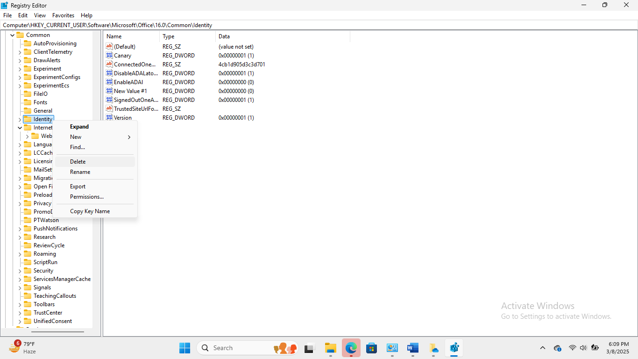Screen dimensions: 638x359
Task: Open Word from taskbar
Action: click(412, 348)
